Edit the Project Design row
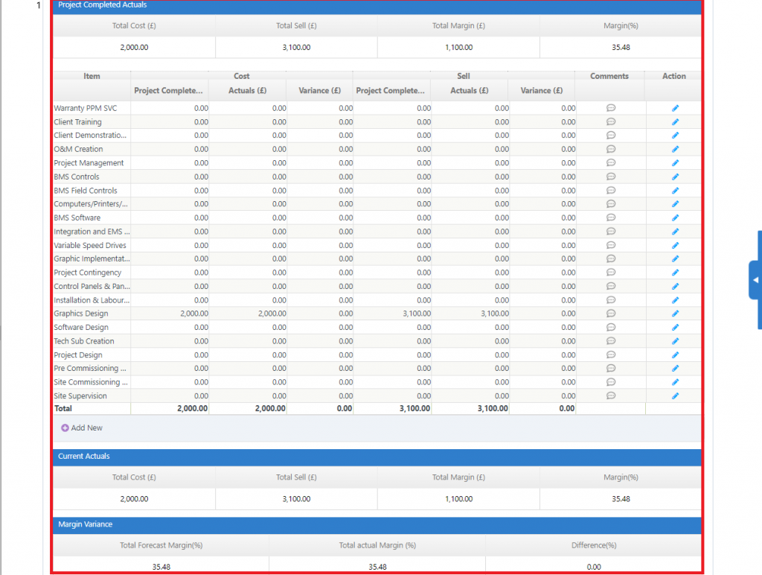The height and width of the screenshot is (575, 762). pyautogui.click(x=675, y=355)
